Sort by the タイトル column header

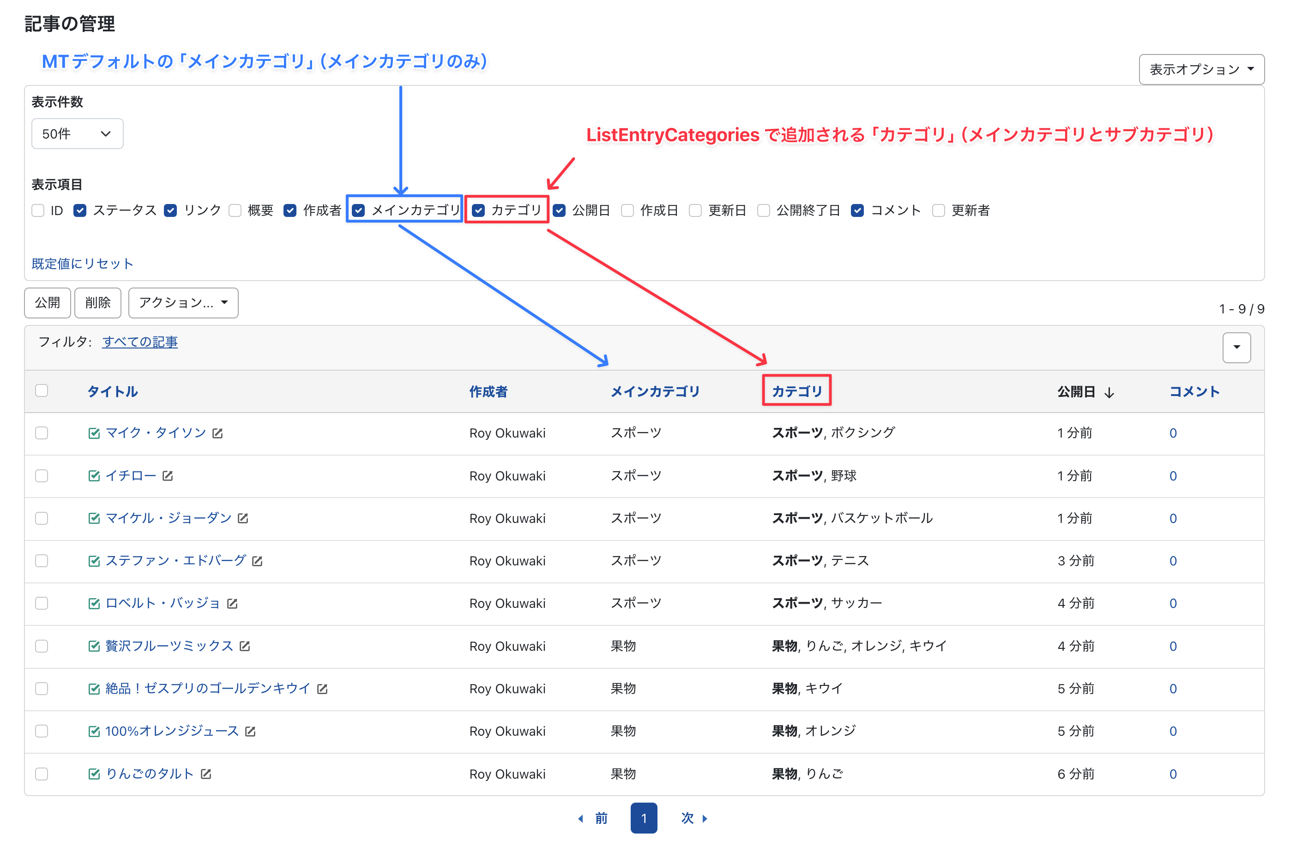pyautogui.click(x=113, y=391)
